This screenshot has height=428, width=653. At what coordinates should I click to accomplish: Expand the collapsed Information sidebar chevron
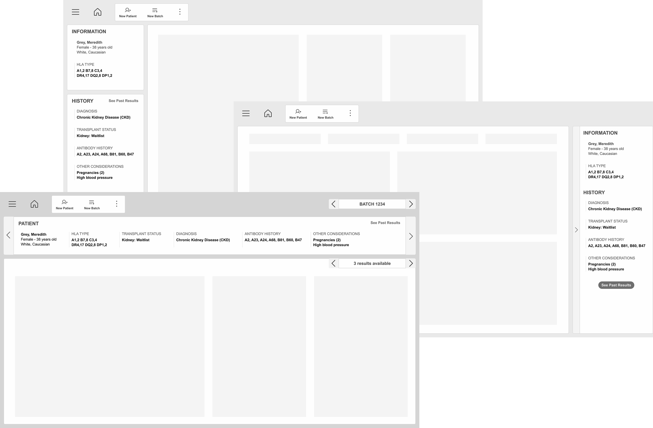576,230
